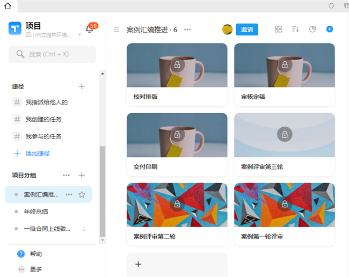Screen dimensions: 349x277
Task: Star the 案例汇编推进 project group
Action: tap(82, 195)
